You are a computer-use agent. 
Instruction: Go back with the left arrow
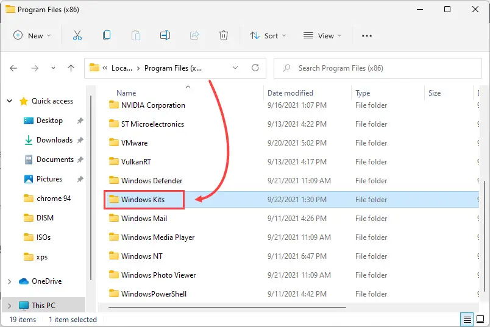(13, 68)
